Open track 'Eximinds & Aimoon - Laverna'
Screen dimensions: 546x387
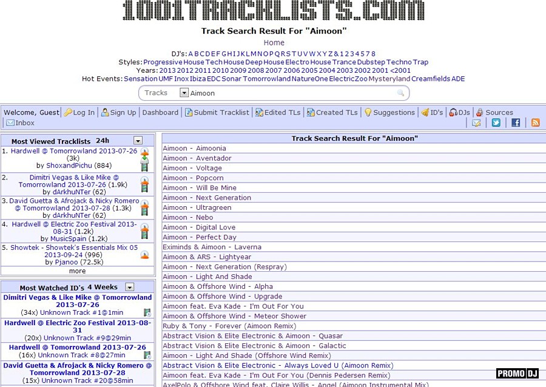212,247
